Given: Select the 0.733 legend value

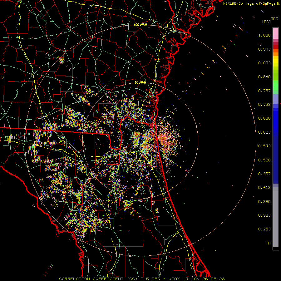Looking at the screenshot, I should point(264,105).
